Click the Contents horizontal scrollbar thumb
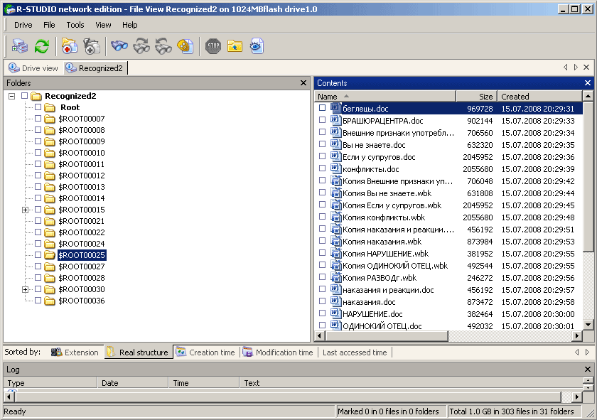597x420 pixels. 387,336
